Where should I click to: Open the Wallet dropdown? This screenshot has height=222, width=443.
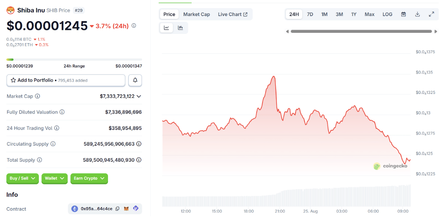pyautogui.click(x=55, y=178)
